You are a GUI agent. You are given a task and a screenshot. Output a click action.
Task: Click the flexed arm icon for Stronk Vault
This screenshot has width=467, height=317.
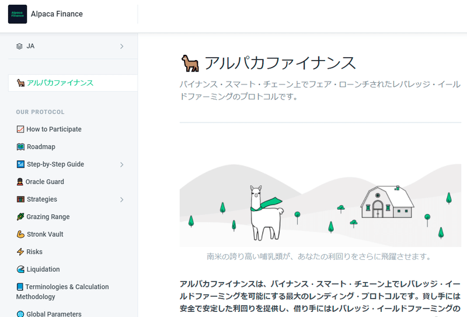[20, 234]
